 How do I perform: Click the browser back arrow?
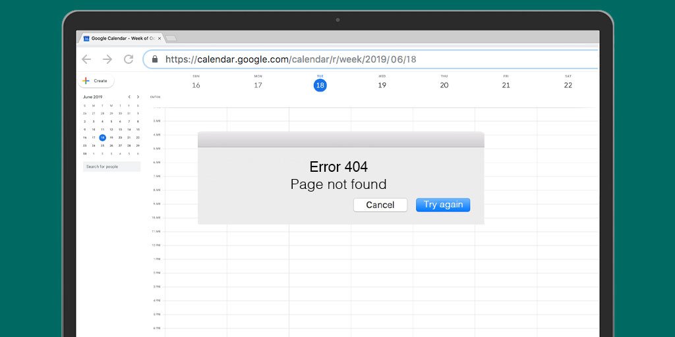86,59
